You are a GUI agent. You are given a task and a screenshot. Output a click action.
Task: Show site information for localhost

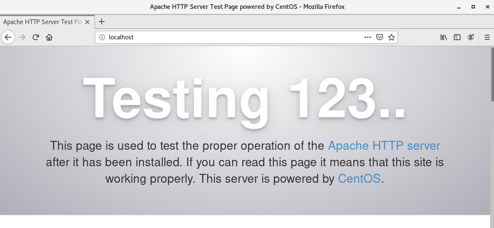pyautogui.click(x=102, y=37)
